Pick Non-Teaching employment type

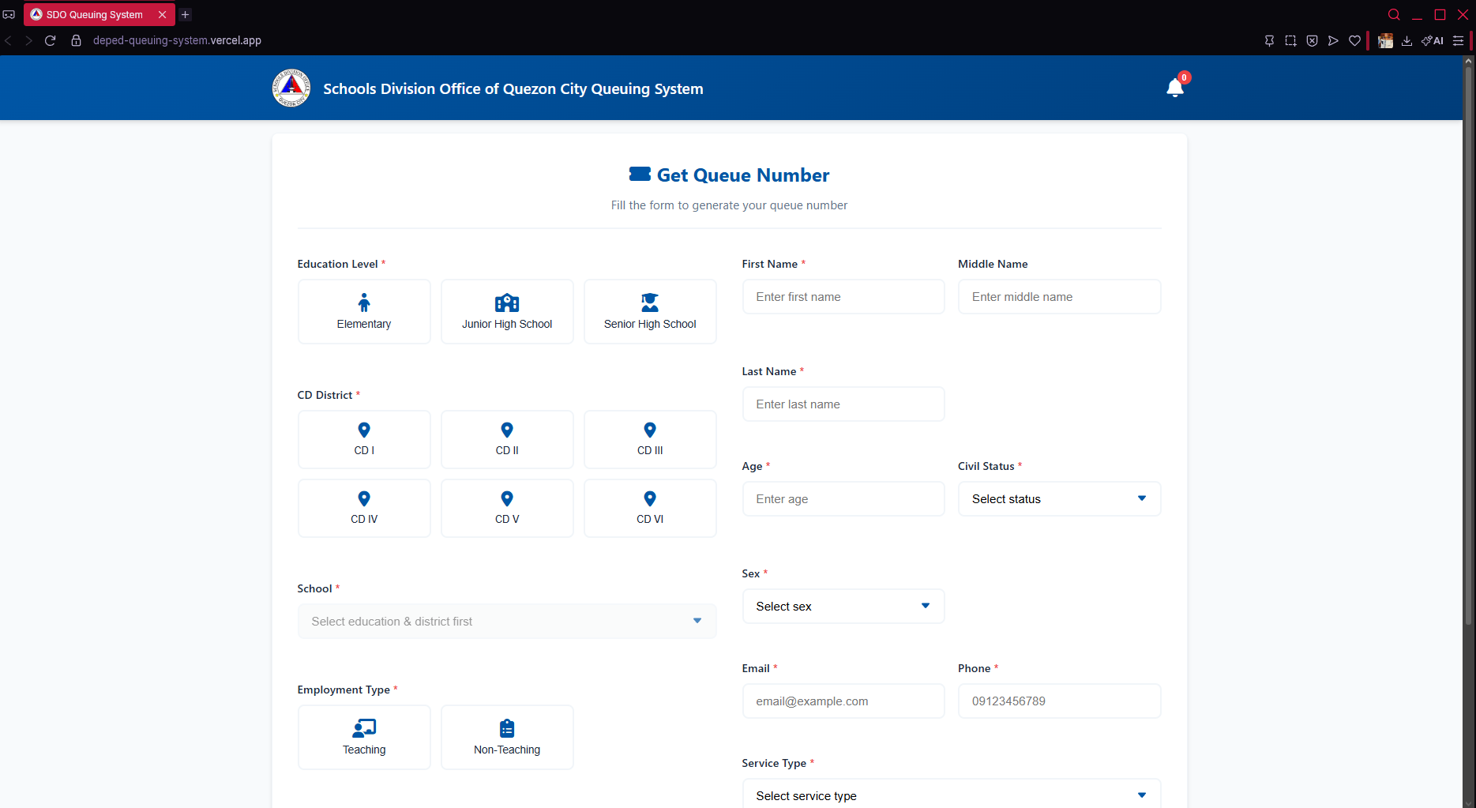pyautogui.click(x=507, y=737)
